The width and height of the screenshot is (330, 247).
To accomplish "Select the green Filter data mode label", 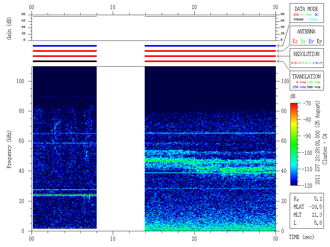I will (306, 14).
